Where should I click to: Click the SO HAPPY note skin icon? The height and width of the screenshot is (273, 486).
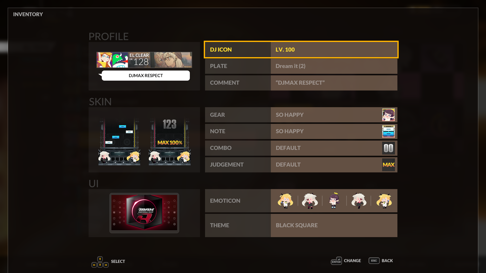coord(388,131)
